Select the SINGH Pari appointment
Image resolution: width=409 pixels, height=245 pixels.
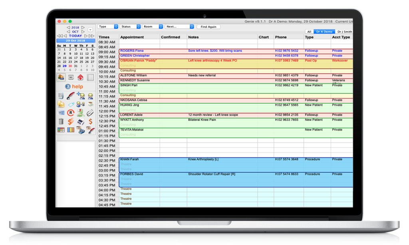coord(236,88)
